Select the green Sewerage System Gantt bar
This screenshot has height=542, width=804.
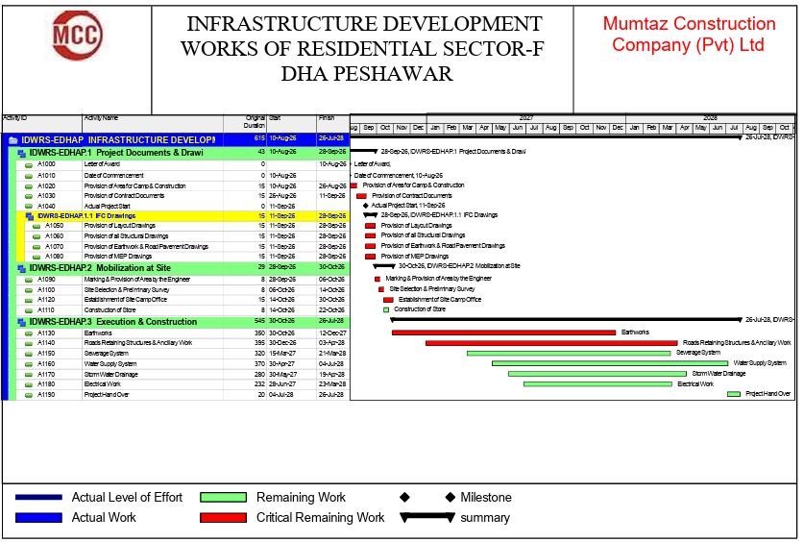tap(568, 354)
